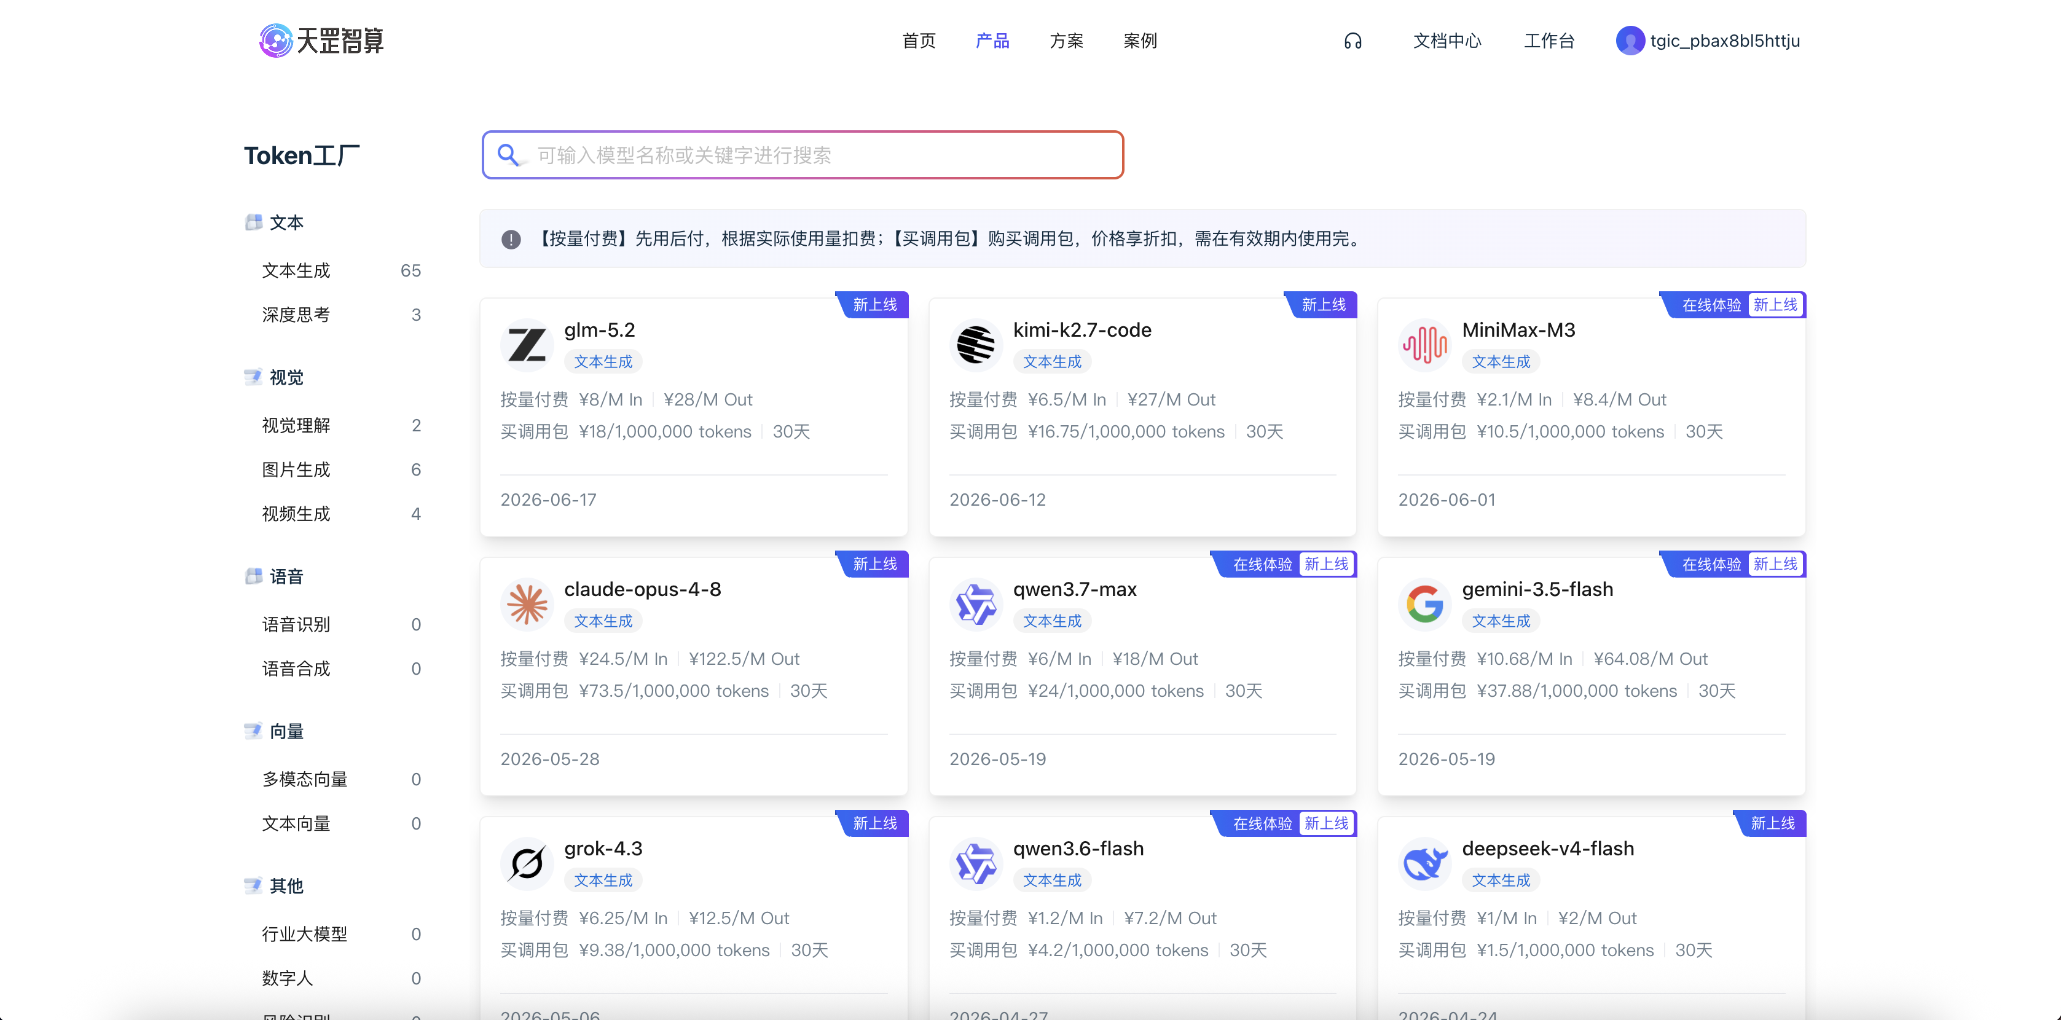Click 新上线 badge on glm-5.2 card
Viewport: 2061px width, 1020px height.
[x=874, y=305]
